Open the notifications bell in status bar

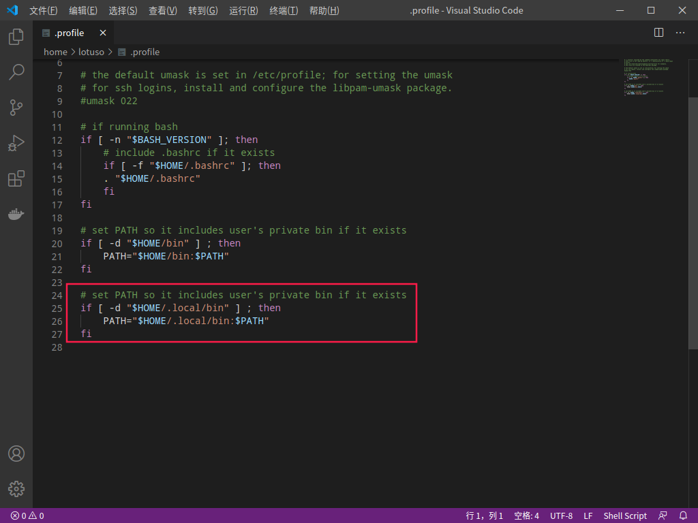683,516
